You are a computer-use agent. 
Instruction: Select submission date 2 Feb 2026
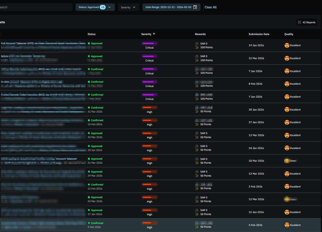[x=255, y=187]
